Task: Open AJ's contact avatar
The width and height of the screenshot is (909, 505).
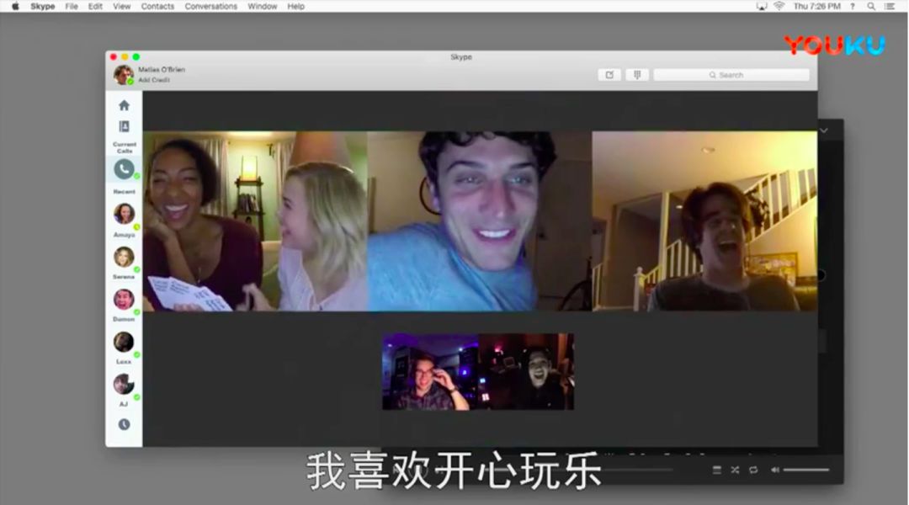Action: click(124, 385)
